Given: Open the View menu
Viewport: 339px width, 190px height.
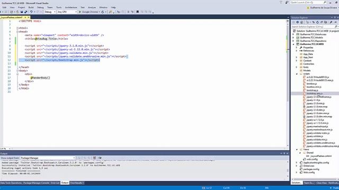Looking at the screenshot, I should click(x=12, y=7).
